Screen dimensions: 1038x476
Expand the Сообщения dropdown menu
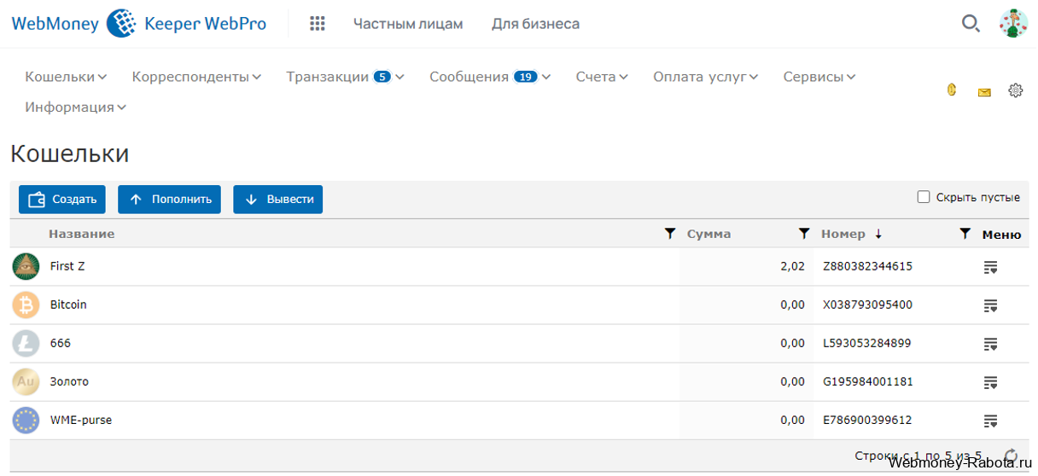[x=490, y=77]
